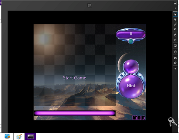Rotate the simulator counterclockwise

pos(175,40)
